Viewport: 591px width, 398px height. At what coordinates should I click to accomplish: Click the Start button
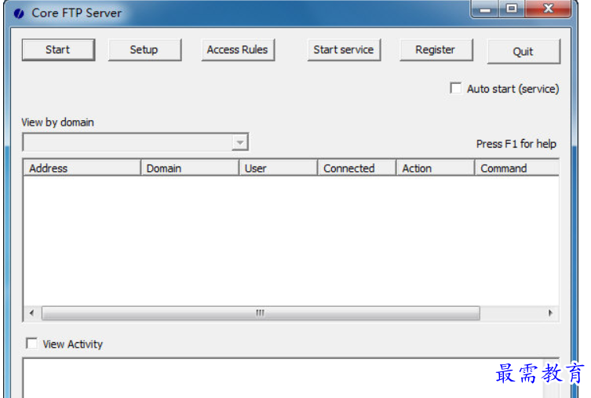click(x=58, y=49)
